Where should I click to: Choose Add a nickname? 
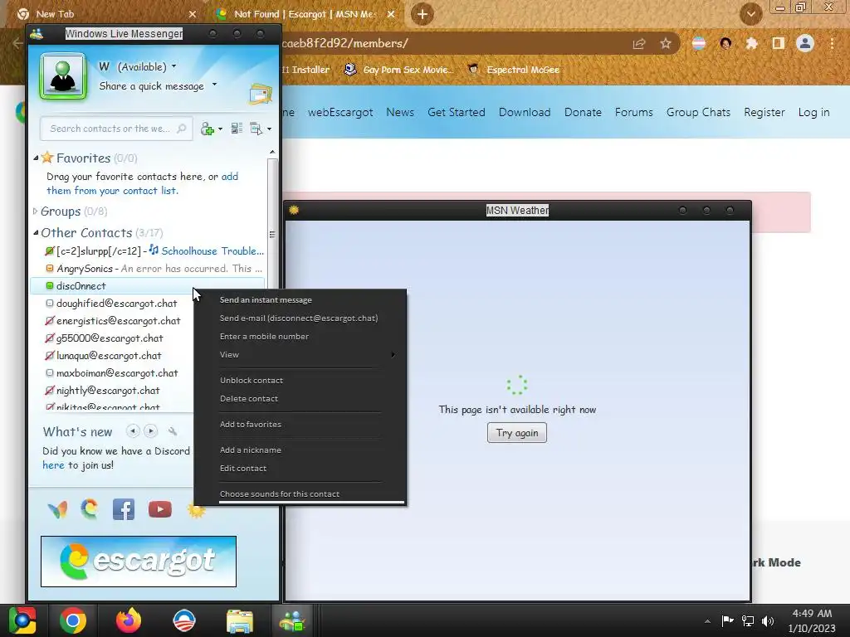pyautogui.click(x=300, y=450)
